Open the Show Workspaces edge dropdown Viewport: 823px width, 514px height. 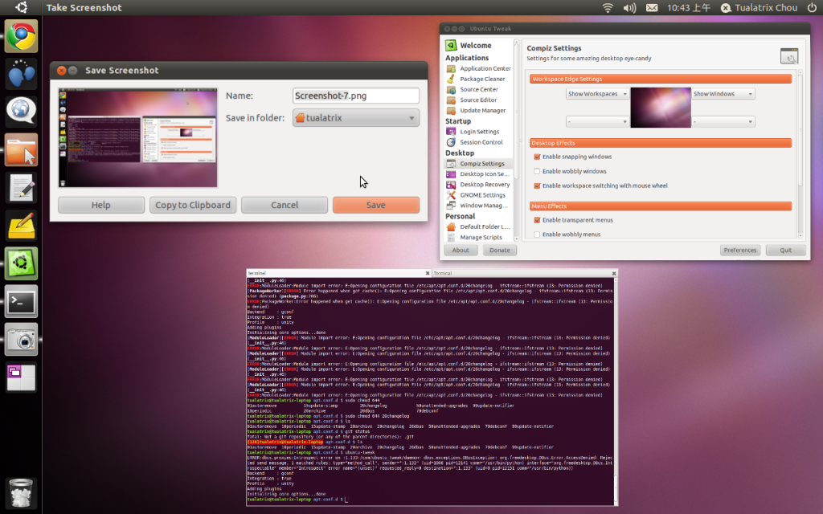tap(597, 94)
